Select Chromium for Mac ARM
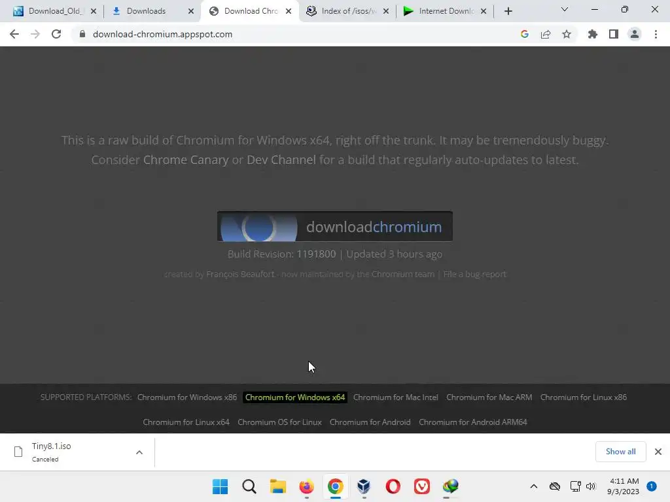This screenshot has width=670, height=502. coord(489,397)
